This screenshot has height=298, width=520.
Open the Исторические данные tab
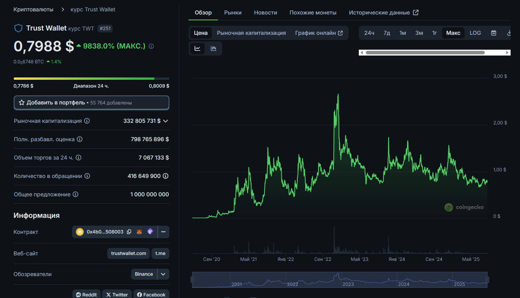click(384, 13)
